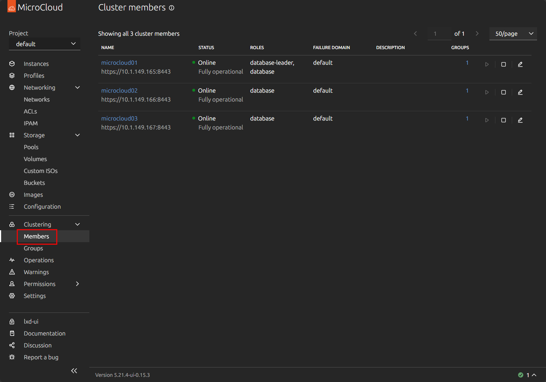Click the STATUS column header
This screenshot has height=382, width=546.
pyautogui.click(x=206, y=48)
